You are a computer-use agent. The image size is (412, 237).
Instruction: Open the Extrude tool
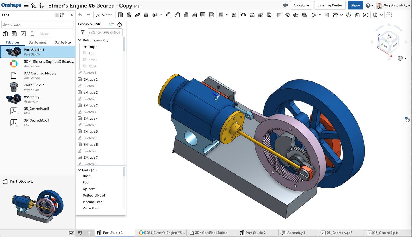[121, 15]
